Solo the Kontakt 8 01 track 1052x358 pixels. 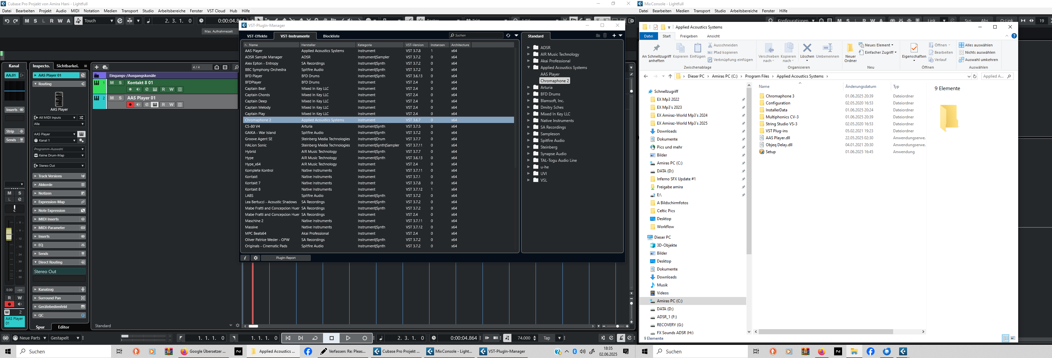click(x=120, y=83)
